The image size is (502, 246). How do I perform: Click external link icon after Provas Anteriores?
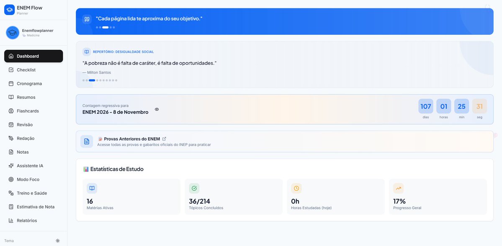point(164,139)
